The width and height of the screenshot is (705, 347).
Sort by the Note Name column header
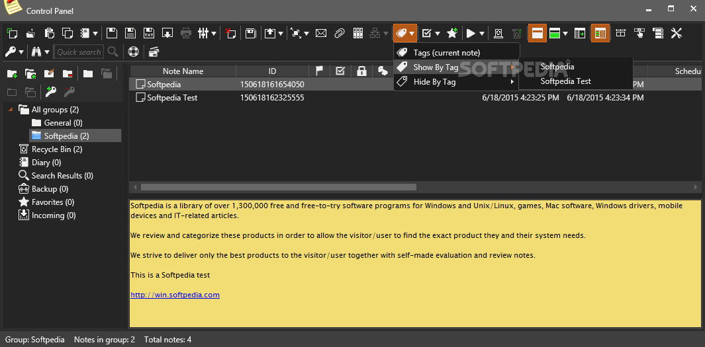(183, 71)
